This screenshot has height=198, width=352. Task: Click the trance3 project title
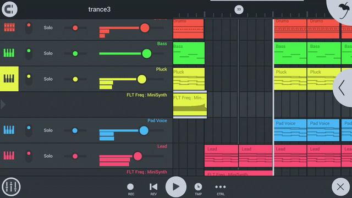(x=100, y=9)
